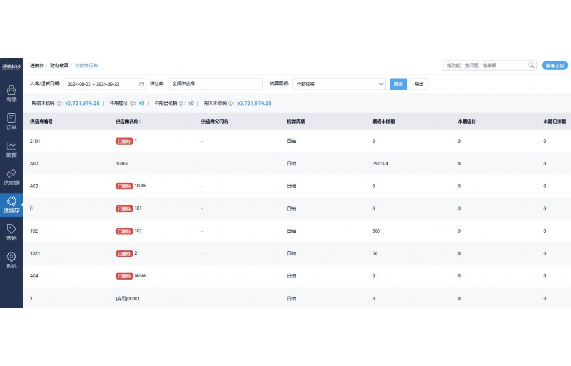571x366 pixels.
Task: Click the 已删除 tag beside 66666
Action: point(124,276)
